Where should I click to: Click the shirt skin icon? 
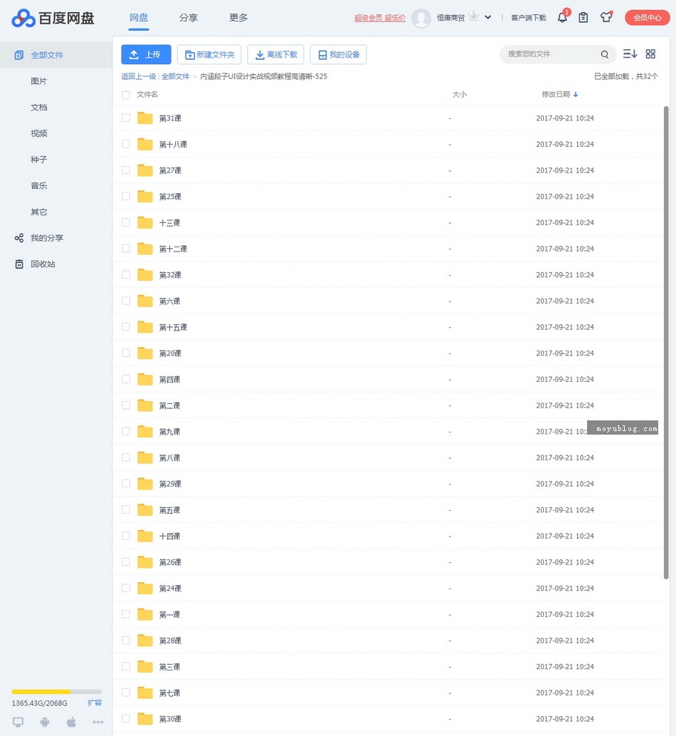(606, 17)
